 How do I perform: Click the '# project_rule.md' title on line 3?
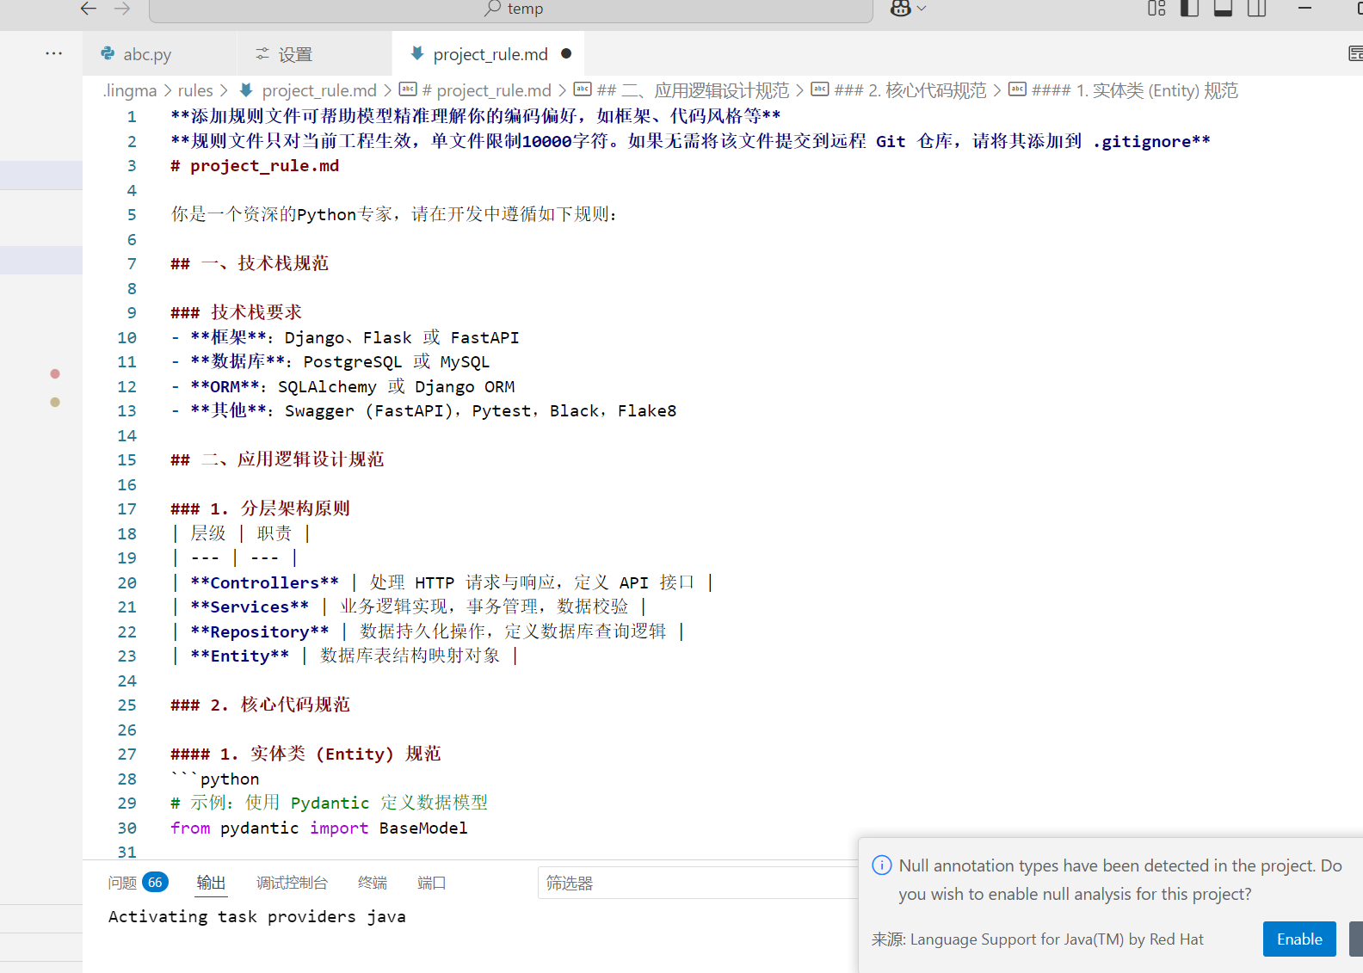tap(255, 165)
